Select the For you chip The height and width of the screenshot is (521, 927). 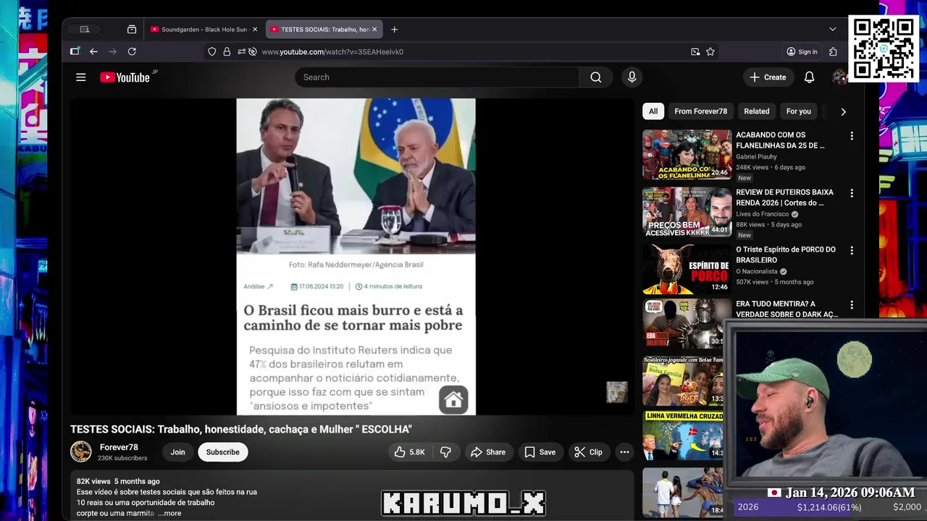[799, 111]
